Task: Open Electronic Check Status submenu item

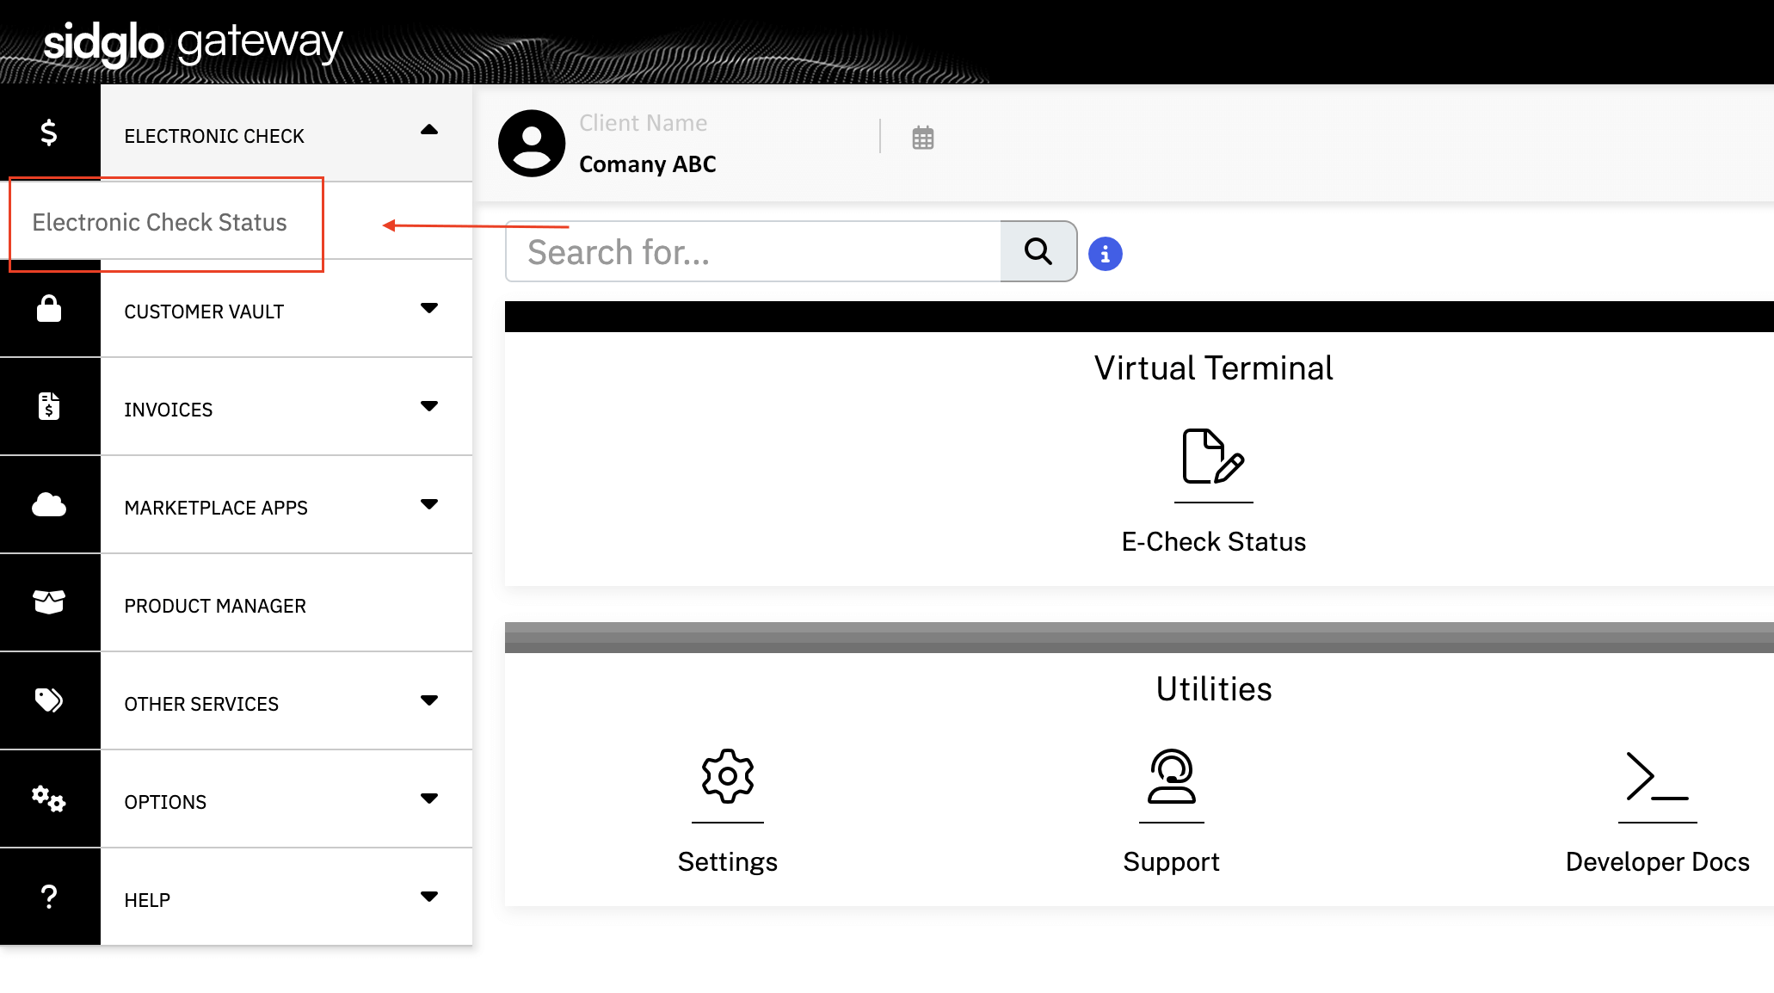Action: point(159,222)
